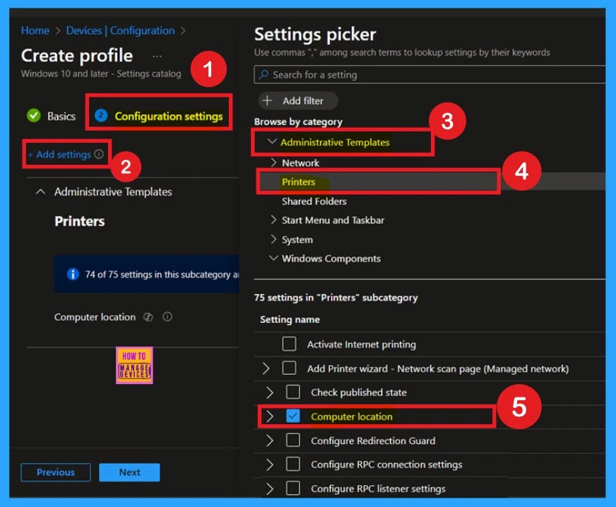Check the Configure Redirection Guard checkbox
The width and height of the screenshot is (616, 507).
click(x=293, y=440)
